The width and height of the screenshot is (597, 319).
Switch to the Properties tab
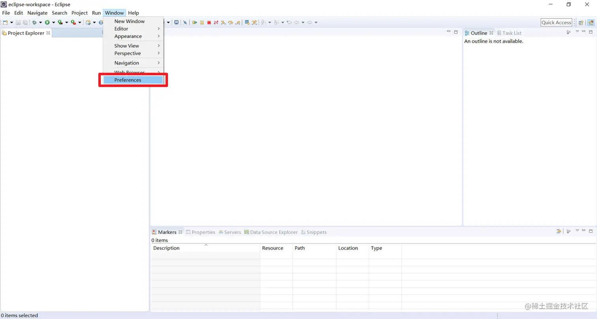pyautogui.click(x=201, y=232)
